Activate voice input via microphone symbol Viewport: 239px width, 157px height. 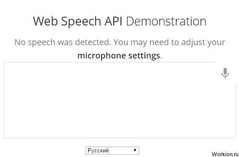pos(225,73)
